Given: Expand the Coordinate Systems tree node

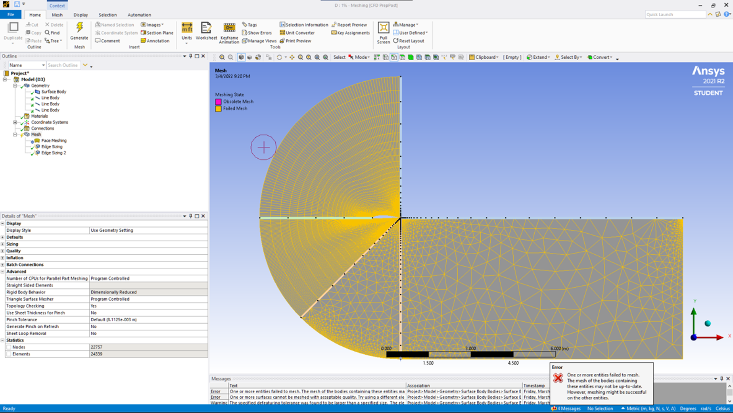Looking at the screenshot, I should click(15, 122).
